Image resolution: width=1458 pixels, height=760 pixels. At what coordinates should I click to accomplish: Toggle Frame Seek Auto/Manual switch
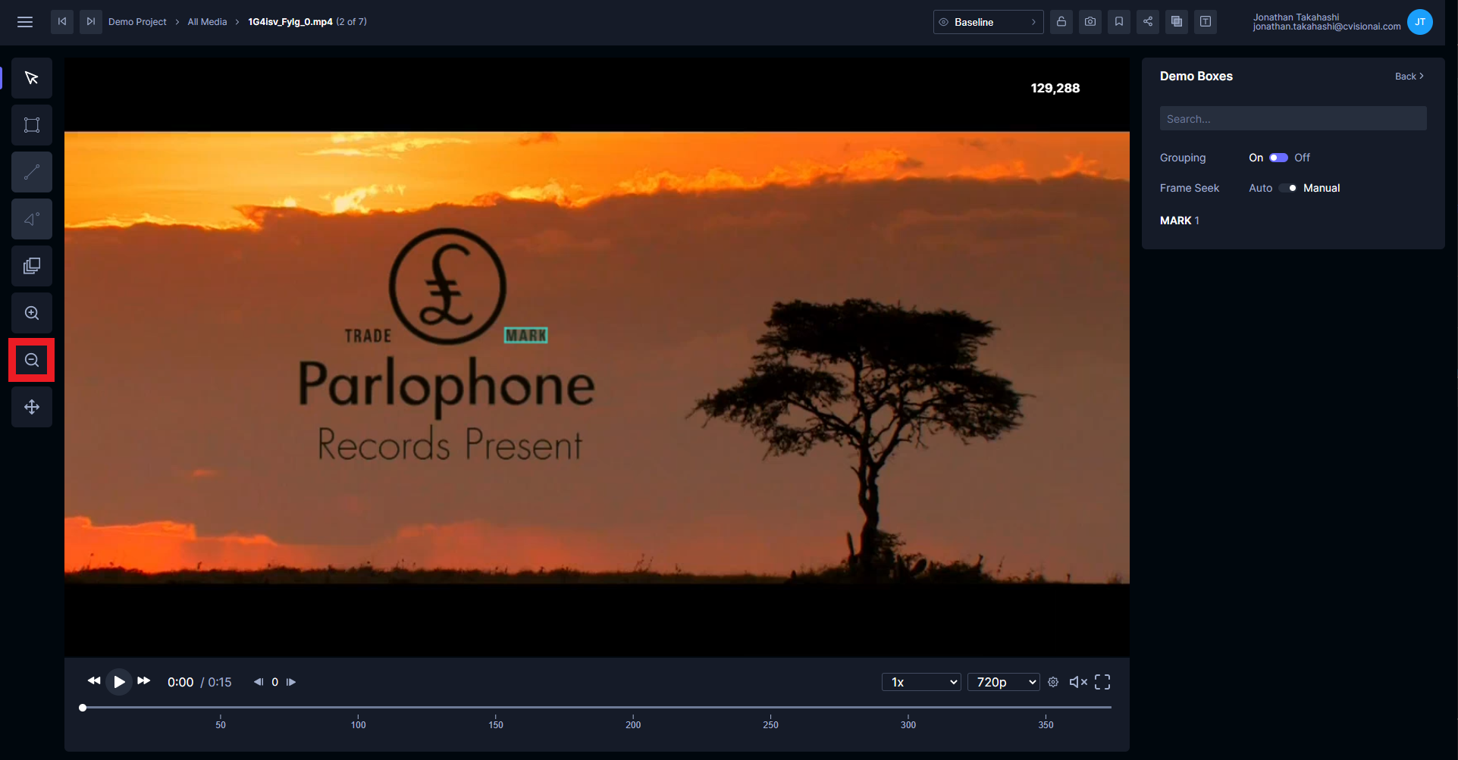(x=1288, y=188)
